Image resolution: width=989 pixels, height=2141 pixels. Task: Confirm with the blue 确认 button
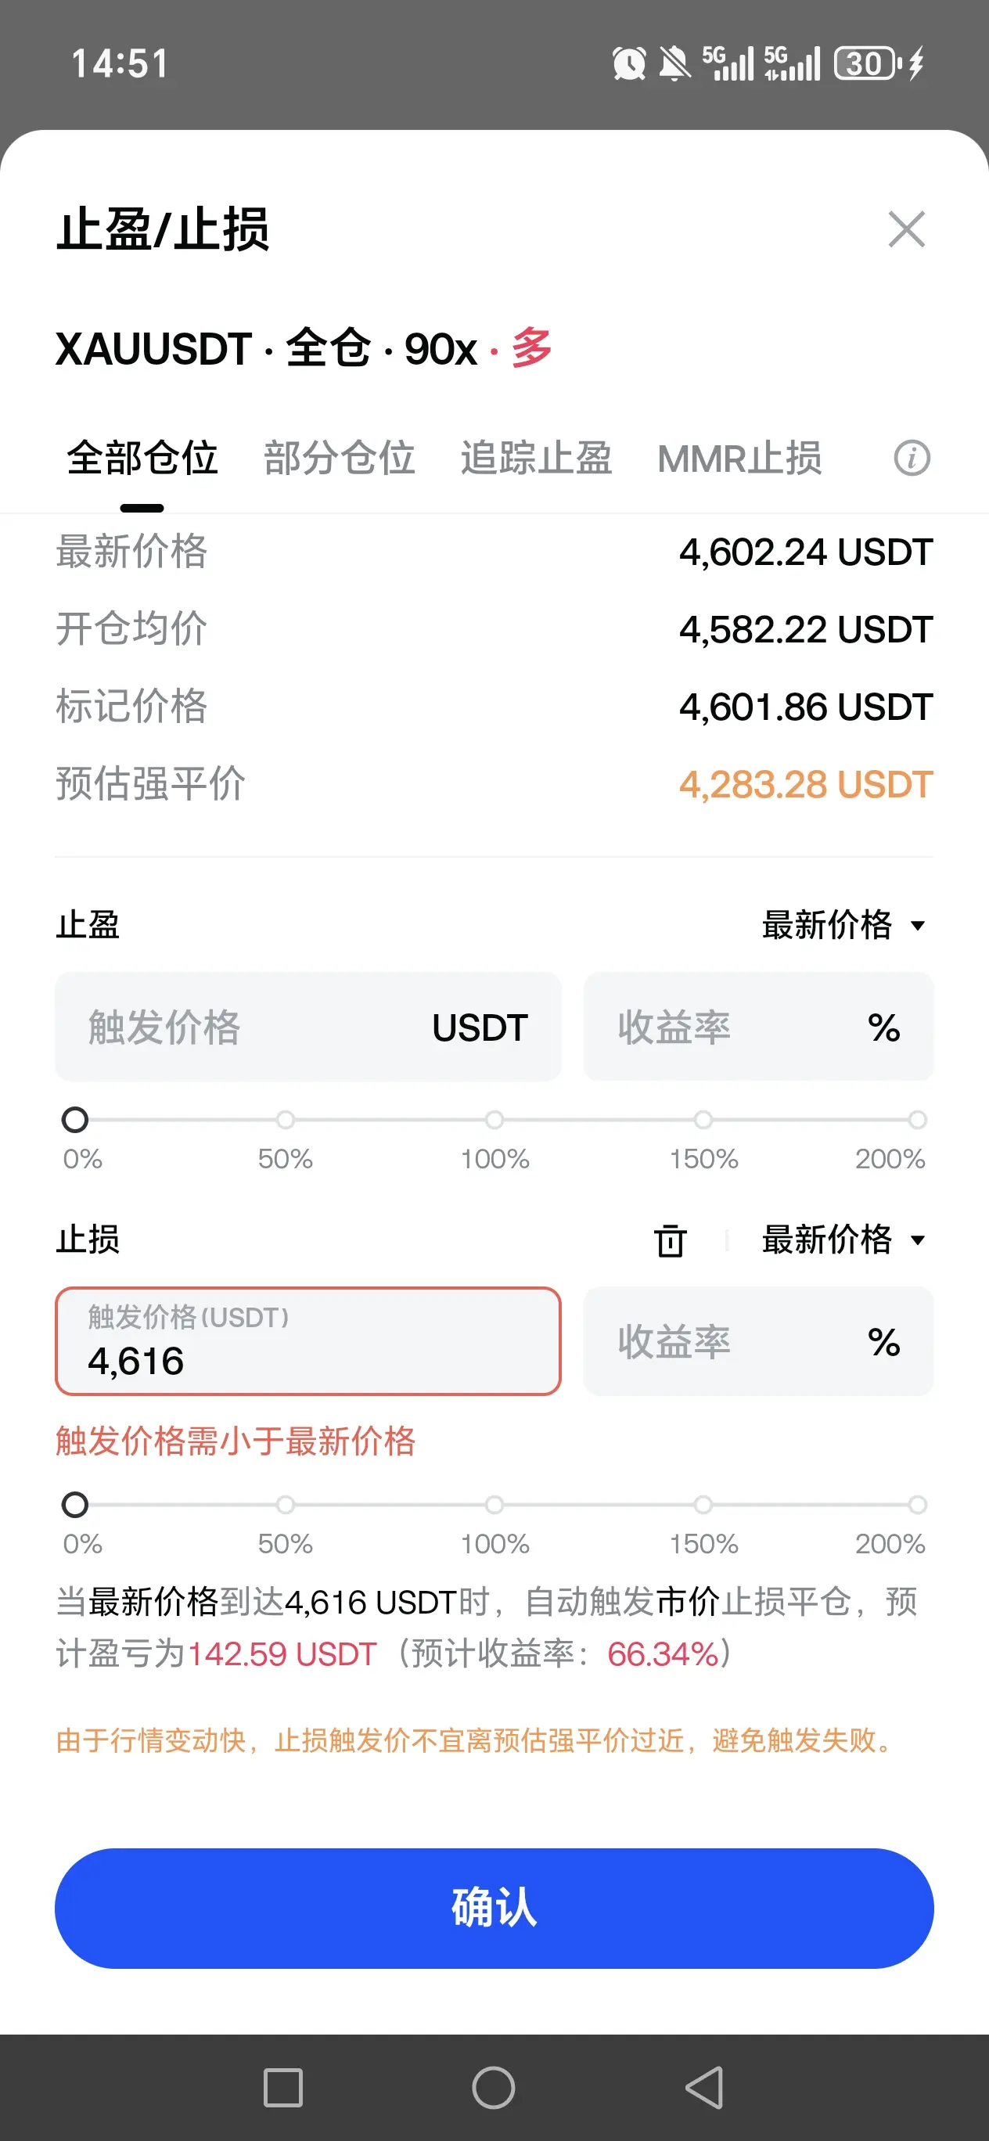(494, 1908)
